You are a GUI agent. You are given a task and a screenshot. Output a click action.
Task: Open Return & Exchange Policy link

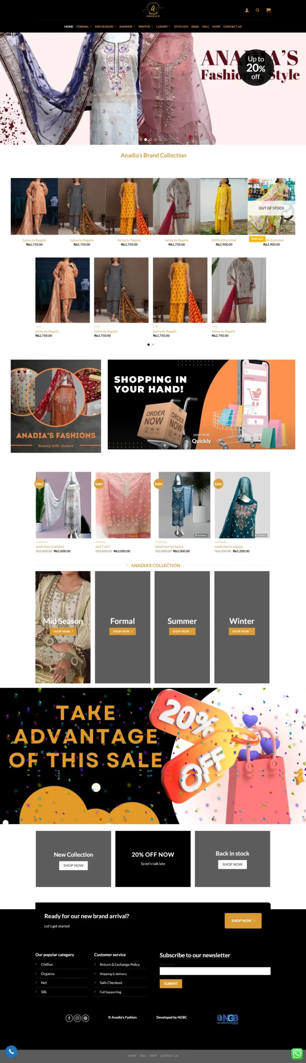coord(120,964)
